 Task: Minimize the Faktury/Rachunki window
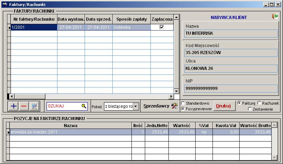[x=265, y=4]
